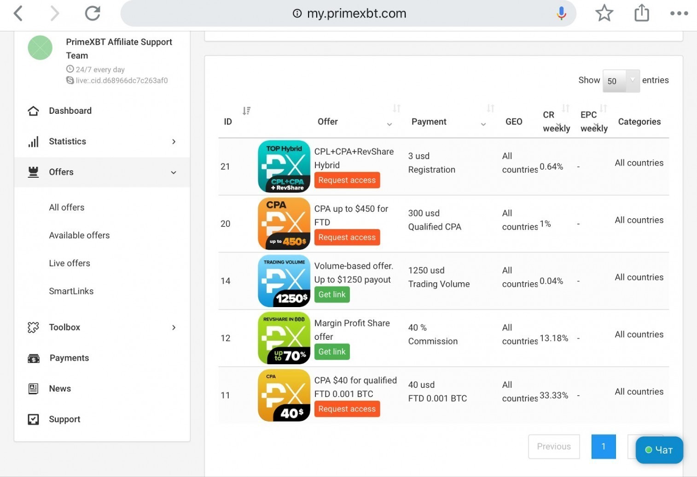
Task: Sort by Offer column arrows
Action: click(x=396, y=108)
